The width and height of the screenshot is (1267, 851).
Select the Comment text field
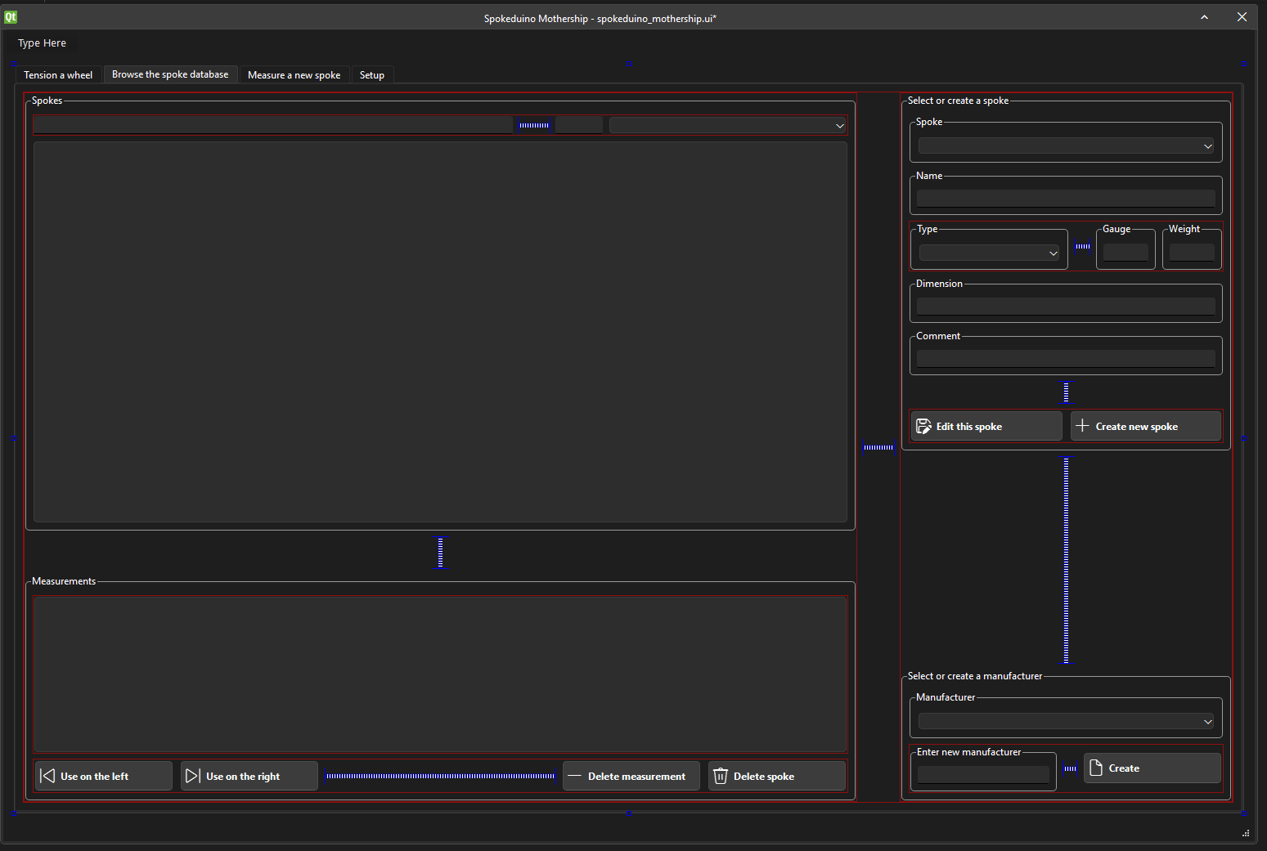(x=1065, y=359)
